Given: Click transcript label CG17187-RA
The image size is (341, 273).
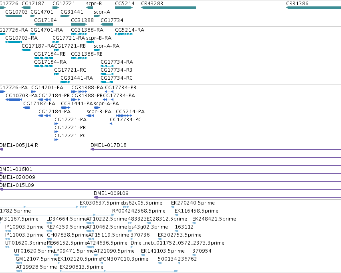Looking at the screenshot, I should 38,46.
